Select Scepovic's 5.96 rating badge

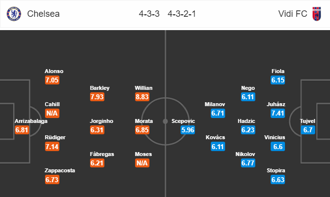[188, 130]
